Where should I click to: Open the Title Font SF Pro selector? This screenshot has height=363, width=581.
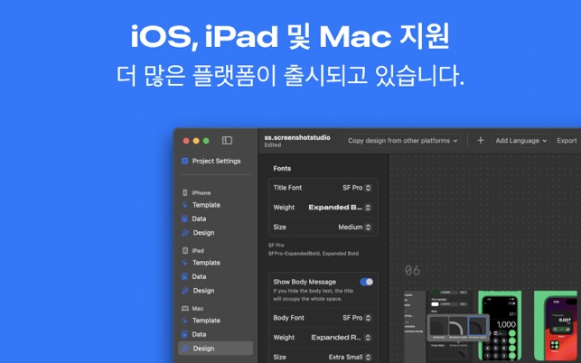(x=356, y=188)
